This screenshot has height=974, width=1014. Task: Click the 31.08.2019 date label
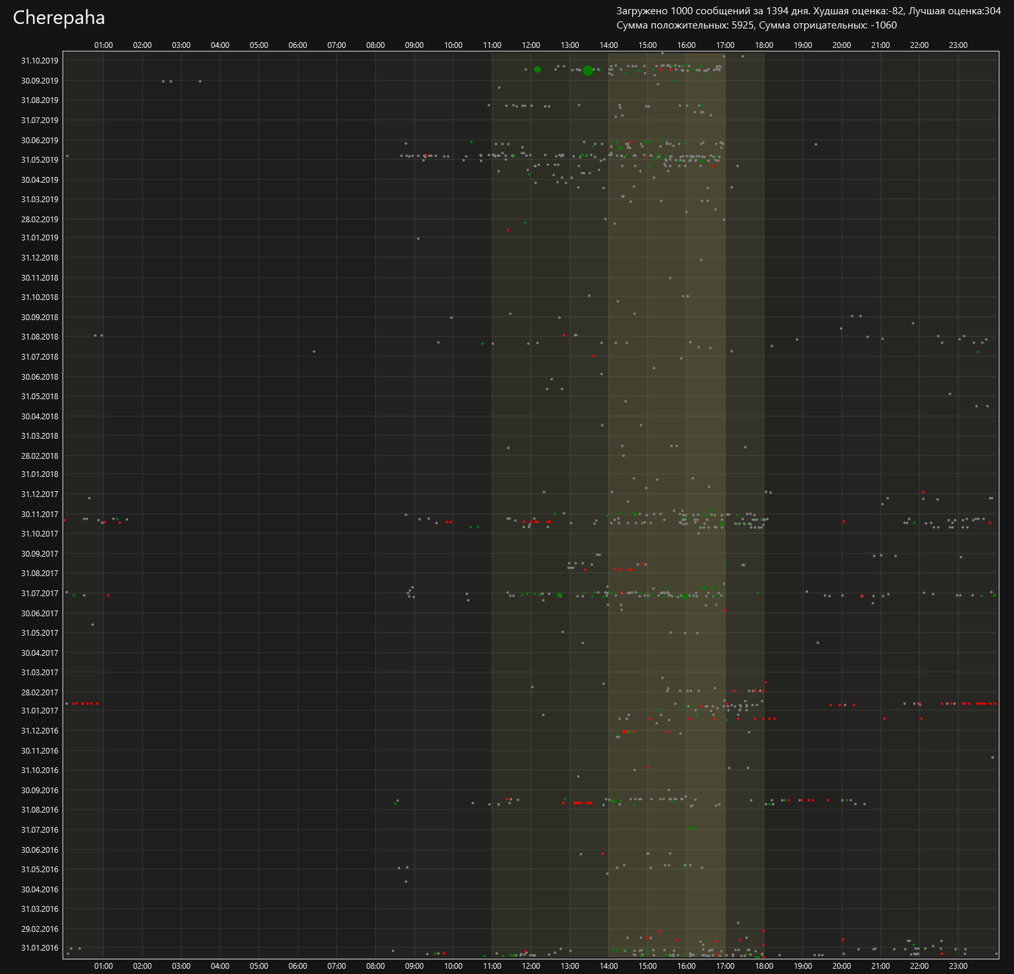[x=39, y=100]
